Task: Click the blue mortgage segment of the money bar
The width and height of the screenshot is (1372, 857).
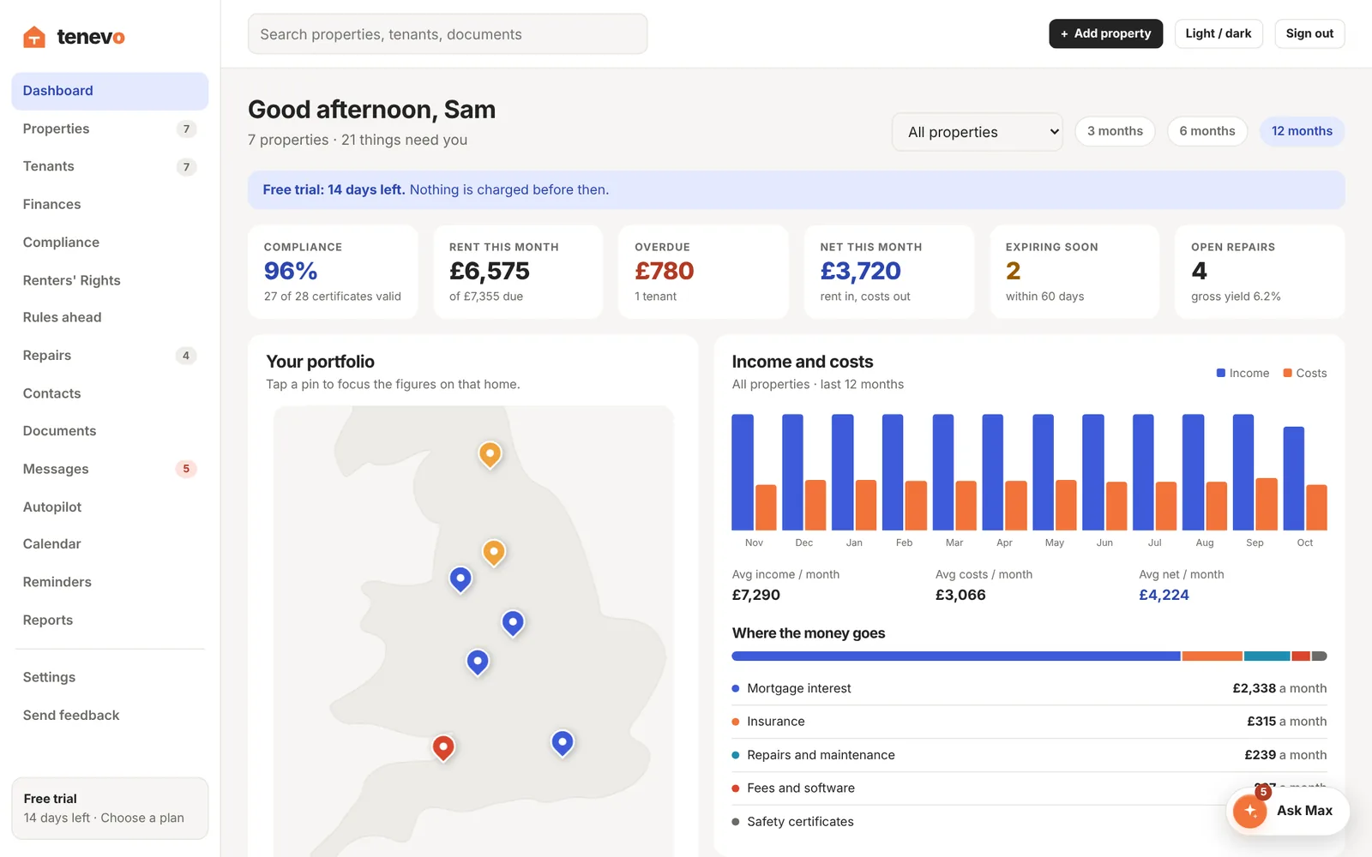Action: [956, 656]
